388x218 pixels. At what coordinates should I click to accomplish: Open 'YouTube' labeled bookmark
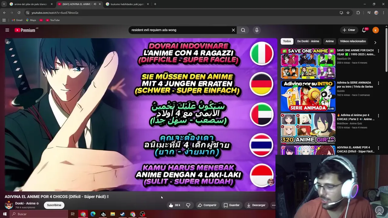tap(53, 20)
